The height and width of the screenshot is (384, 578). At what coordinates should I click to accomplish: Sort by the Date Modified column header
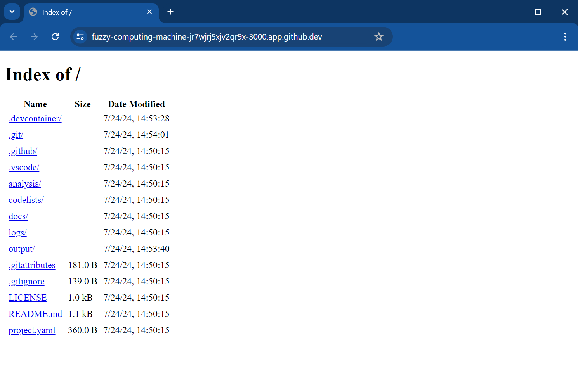(136, 104)
